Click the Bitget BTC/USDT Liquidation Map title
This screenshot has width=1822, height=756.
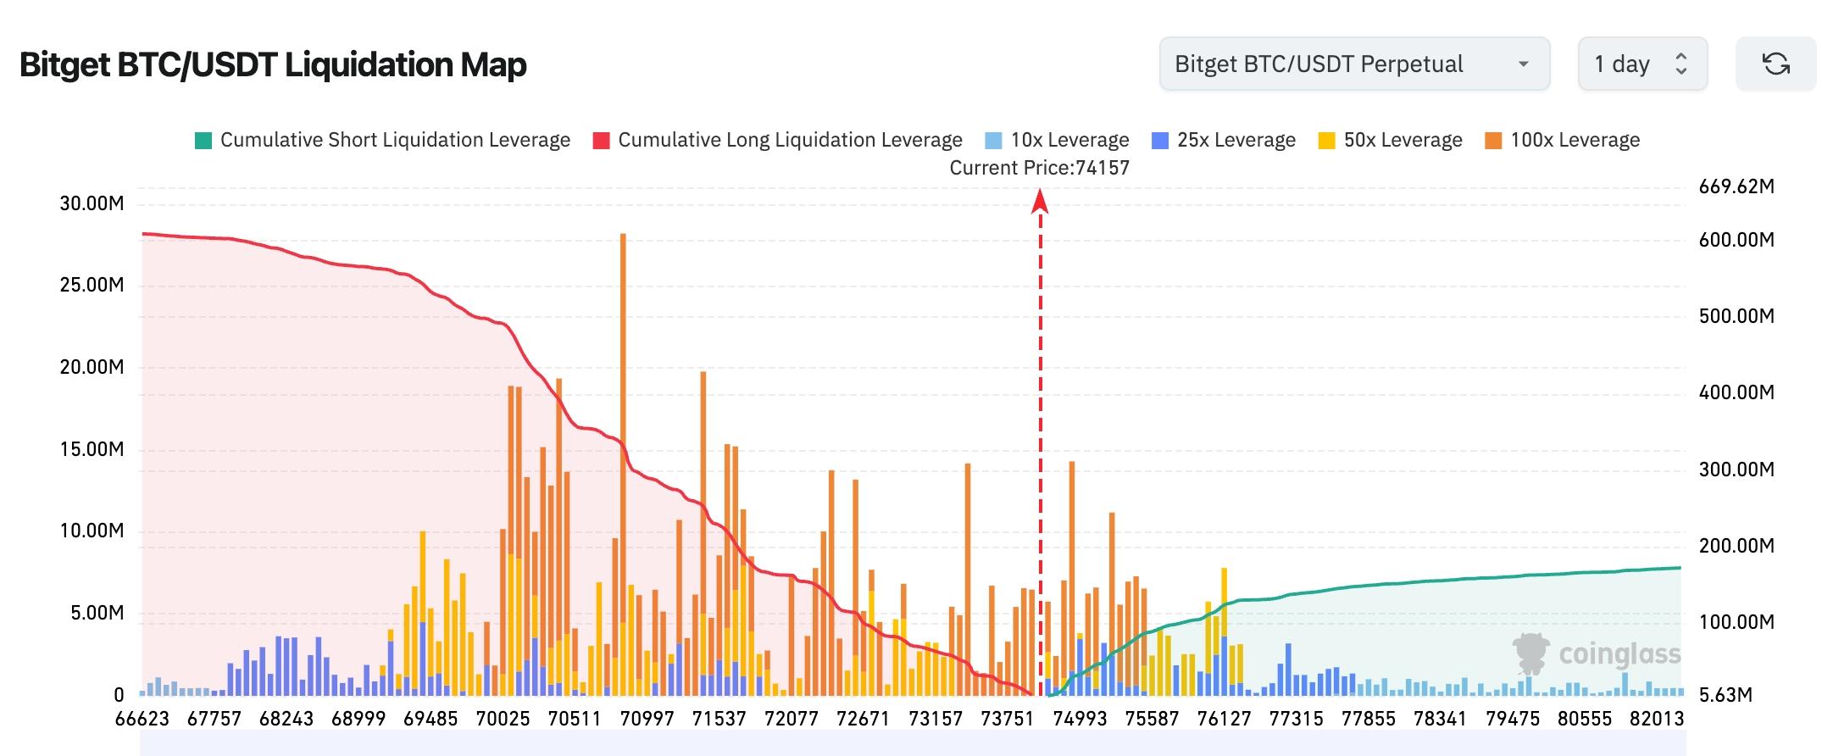[273, 65]
